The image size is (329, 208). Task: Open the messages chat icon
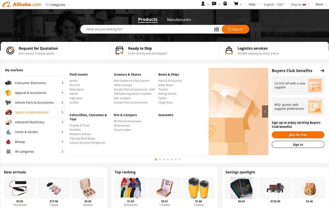(x=214, y=4)
